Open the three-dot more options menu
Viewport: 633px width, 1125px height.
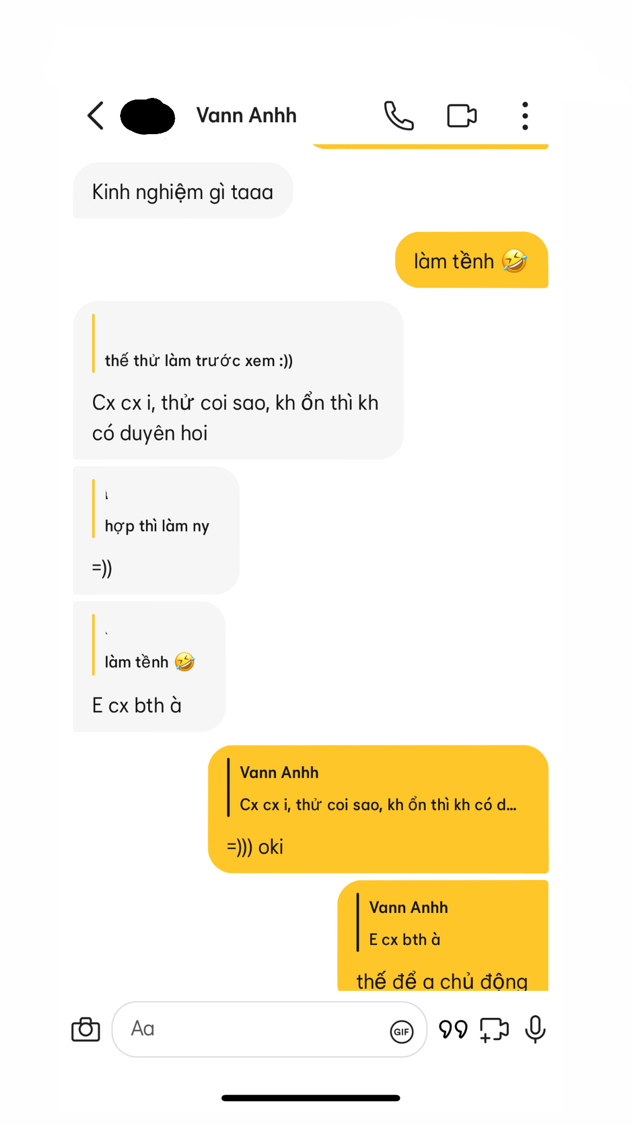coord(524,115)
